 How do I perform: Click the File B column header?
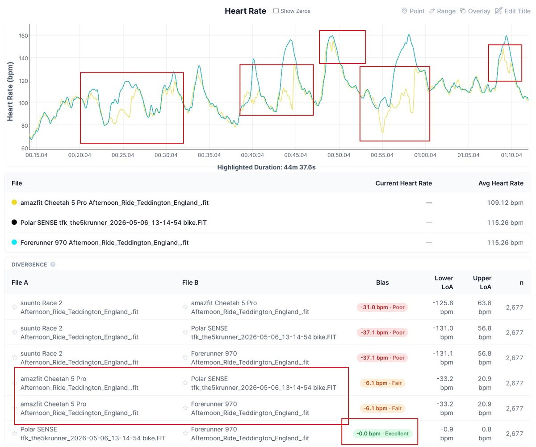(190, 282)
